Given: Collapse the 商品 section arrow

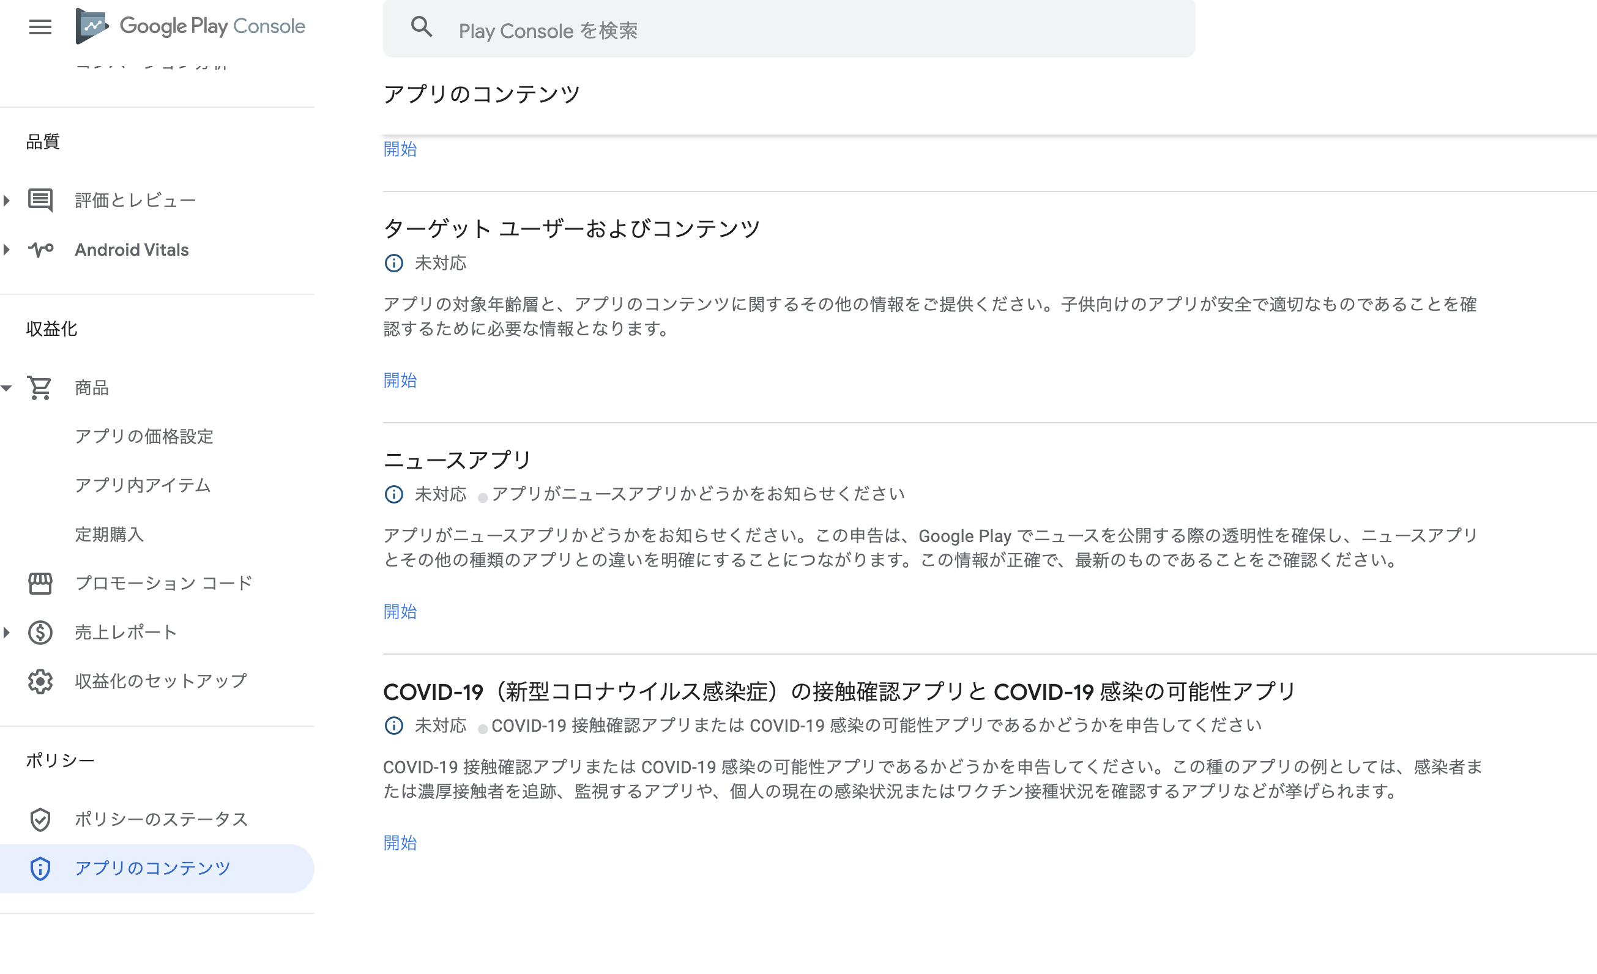Looking at the screenshot, I should click(7, 388).
